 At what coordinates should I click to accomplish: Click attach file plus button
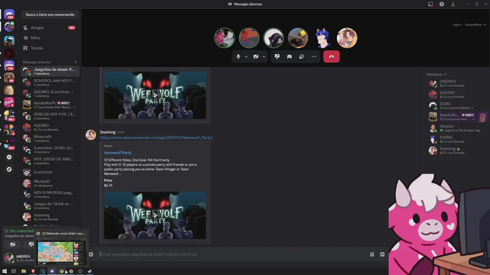(x=91, y=254)
